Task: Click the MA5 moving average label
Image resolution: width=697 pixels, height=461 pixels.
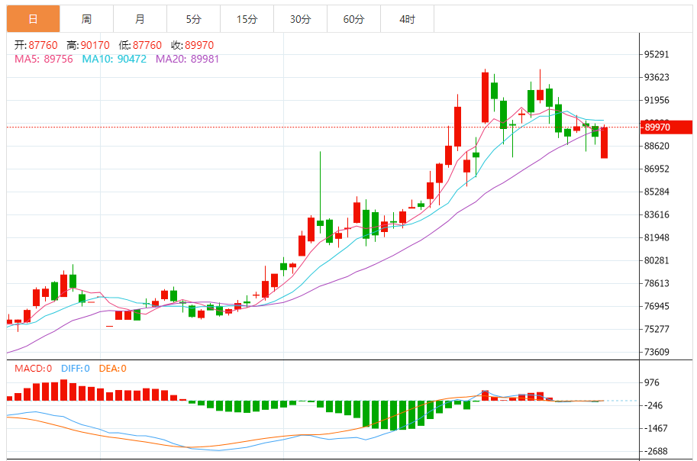Action: point(44,59)
